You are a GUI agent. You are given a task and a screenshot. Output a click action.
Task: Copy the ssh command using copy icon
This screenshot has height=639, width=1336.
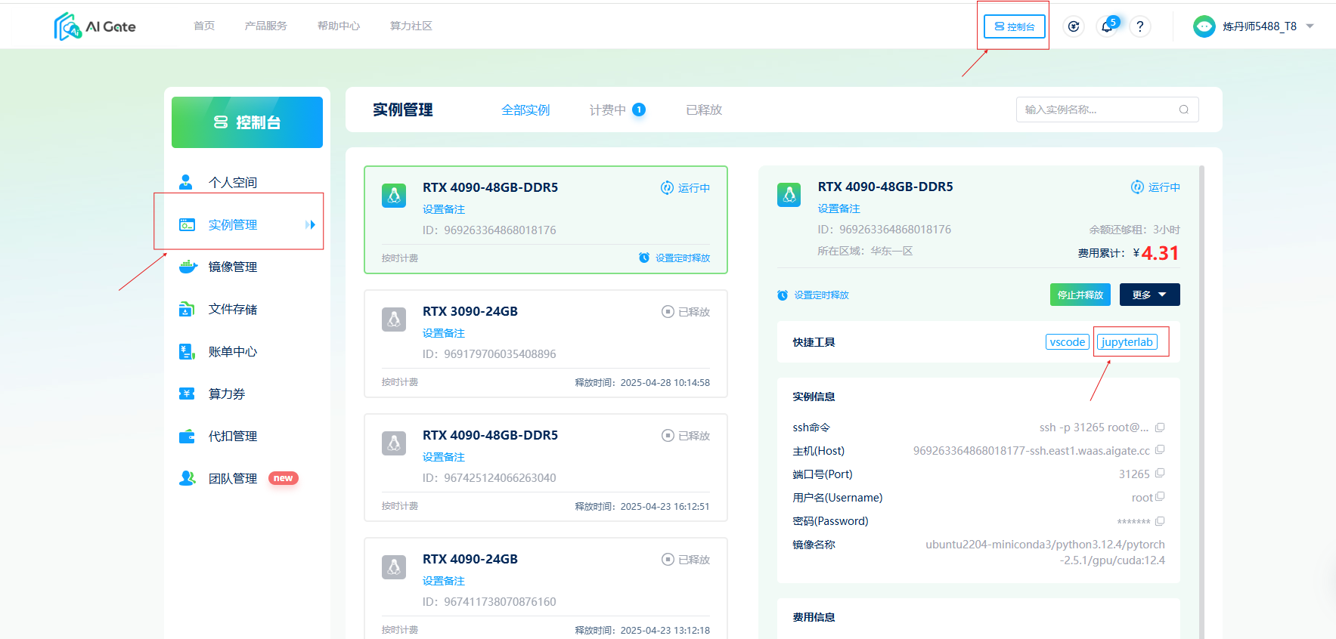coord(1160,428)
